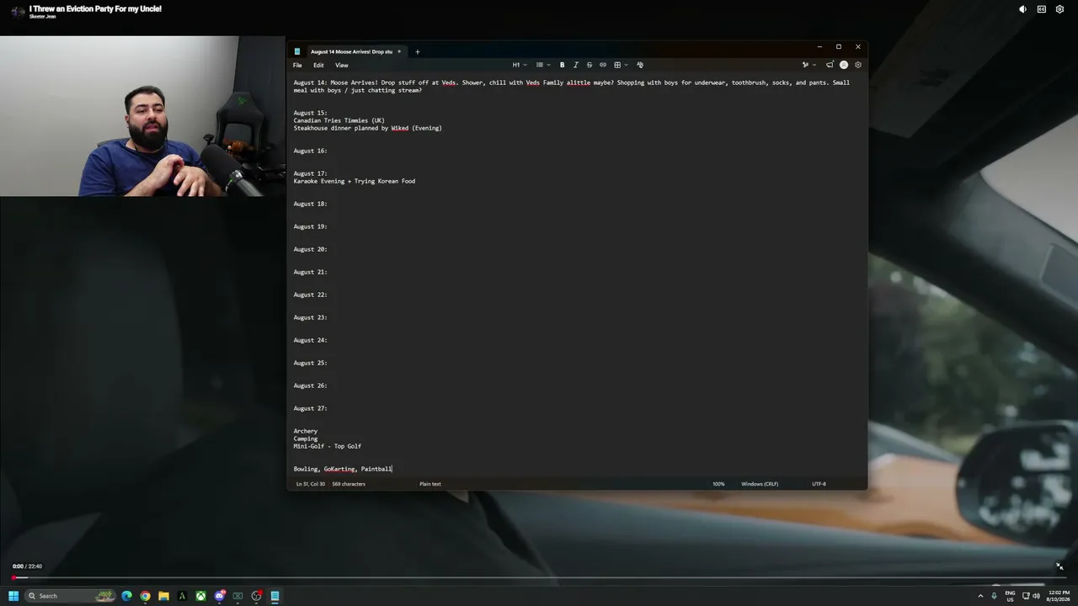The image size is (1078, 606).
Task: Open the Windows Start menu
Action: coord(13,596)
